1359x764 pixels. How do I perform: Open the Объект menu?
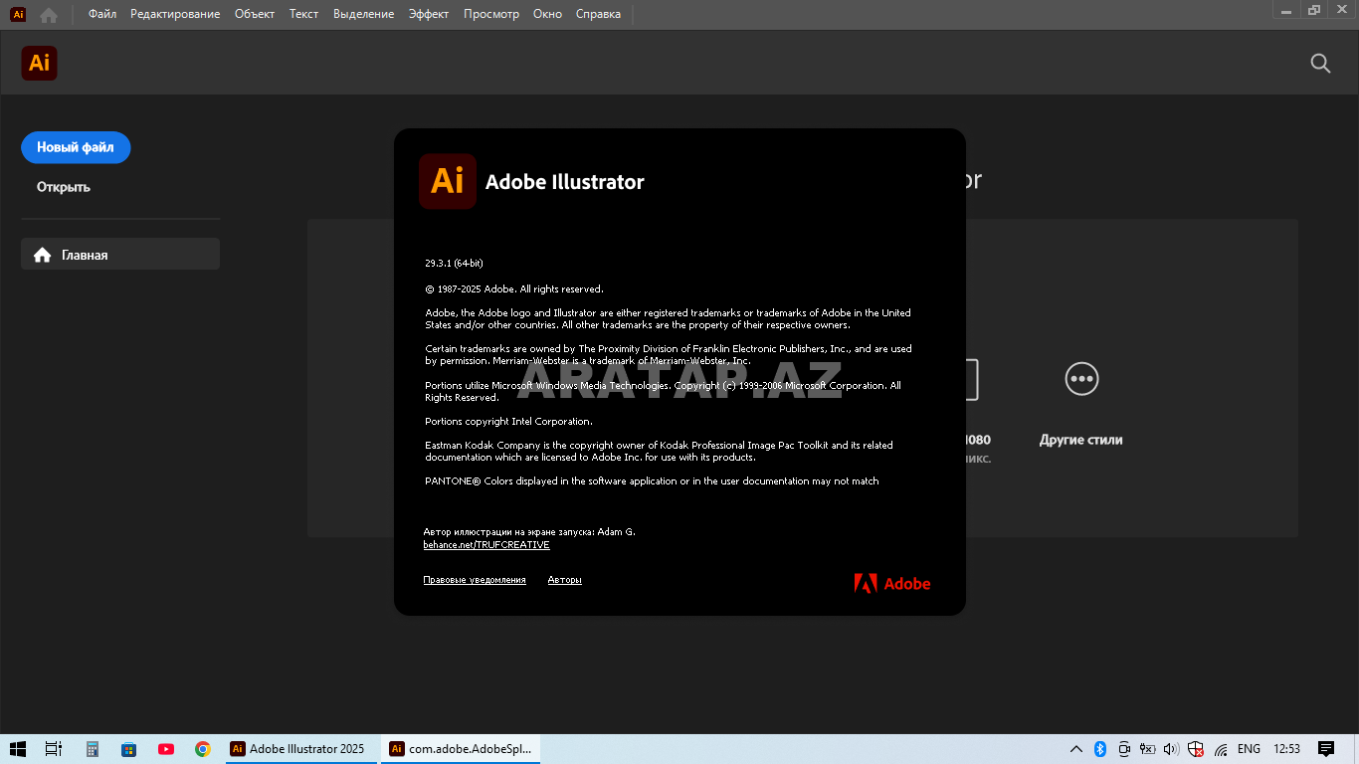click(x=255, y=14)
